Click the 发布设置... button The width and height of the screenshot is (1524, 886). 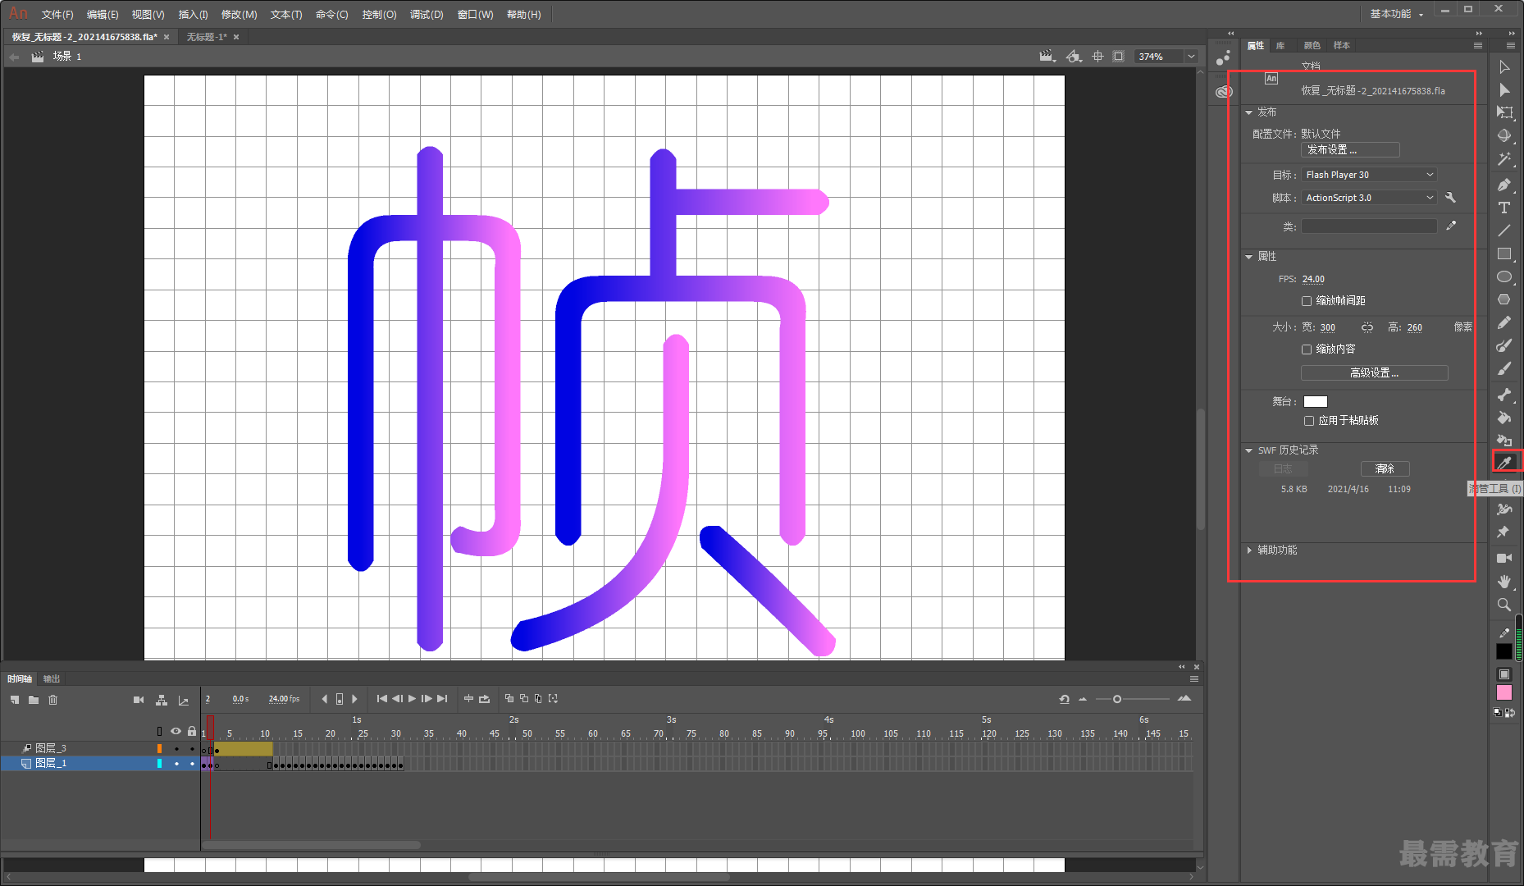tap(1350, 150)
